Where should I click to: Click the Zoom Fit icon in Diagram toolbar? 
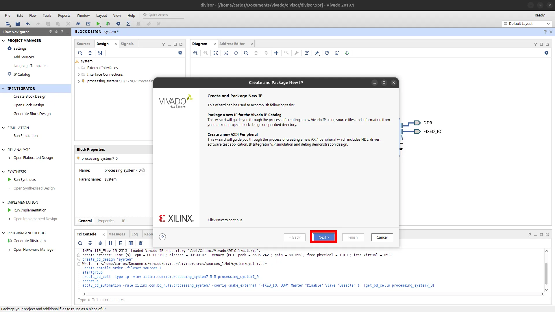coord(216,53)
